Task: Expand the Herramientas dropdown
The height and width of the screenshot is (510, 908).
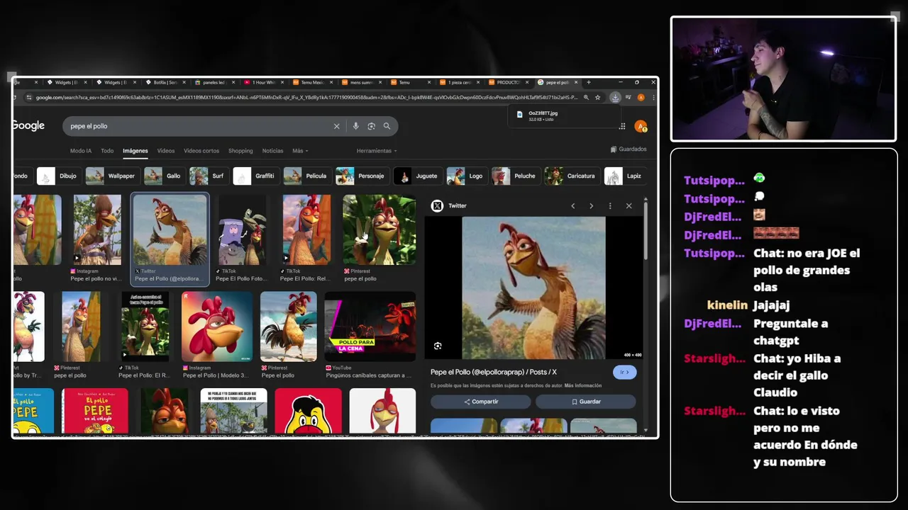Action: tap(377, 151)
